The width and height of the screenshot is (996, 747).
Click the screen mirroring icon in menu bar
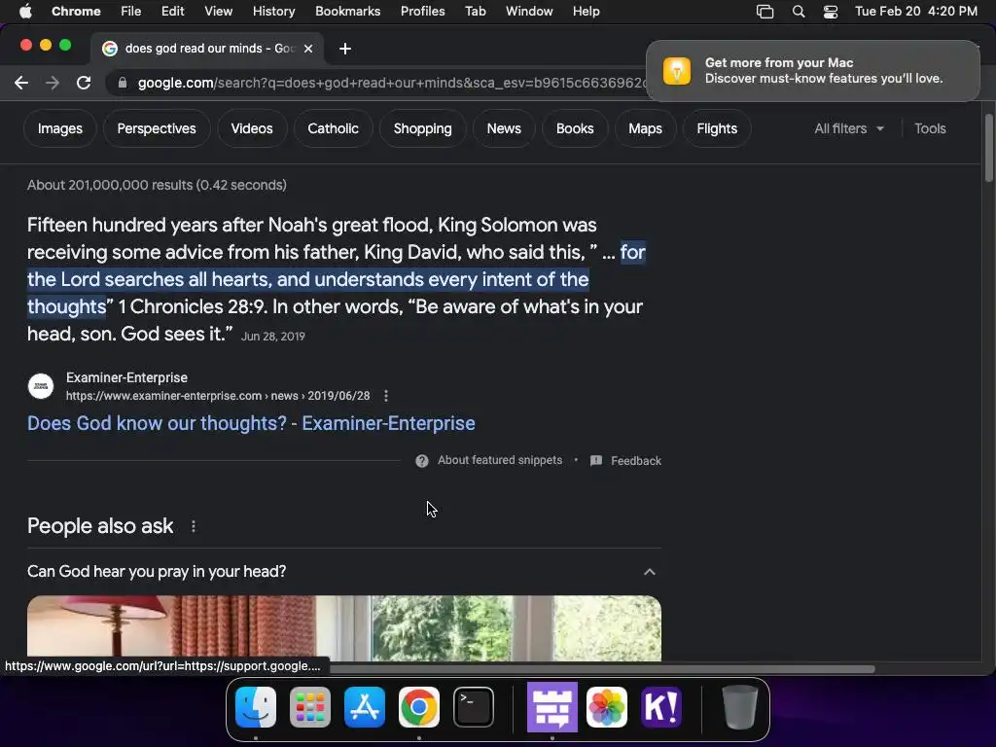point(765,12)
